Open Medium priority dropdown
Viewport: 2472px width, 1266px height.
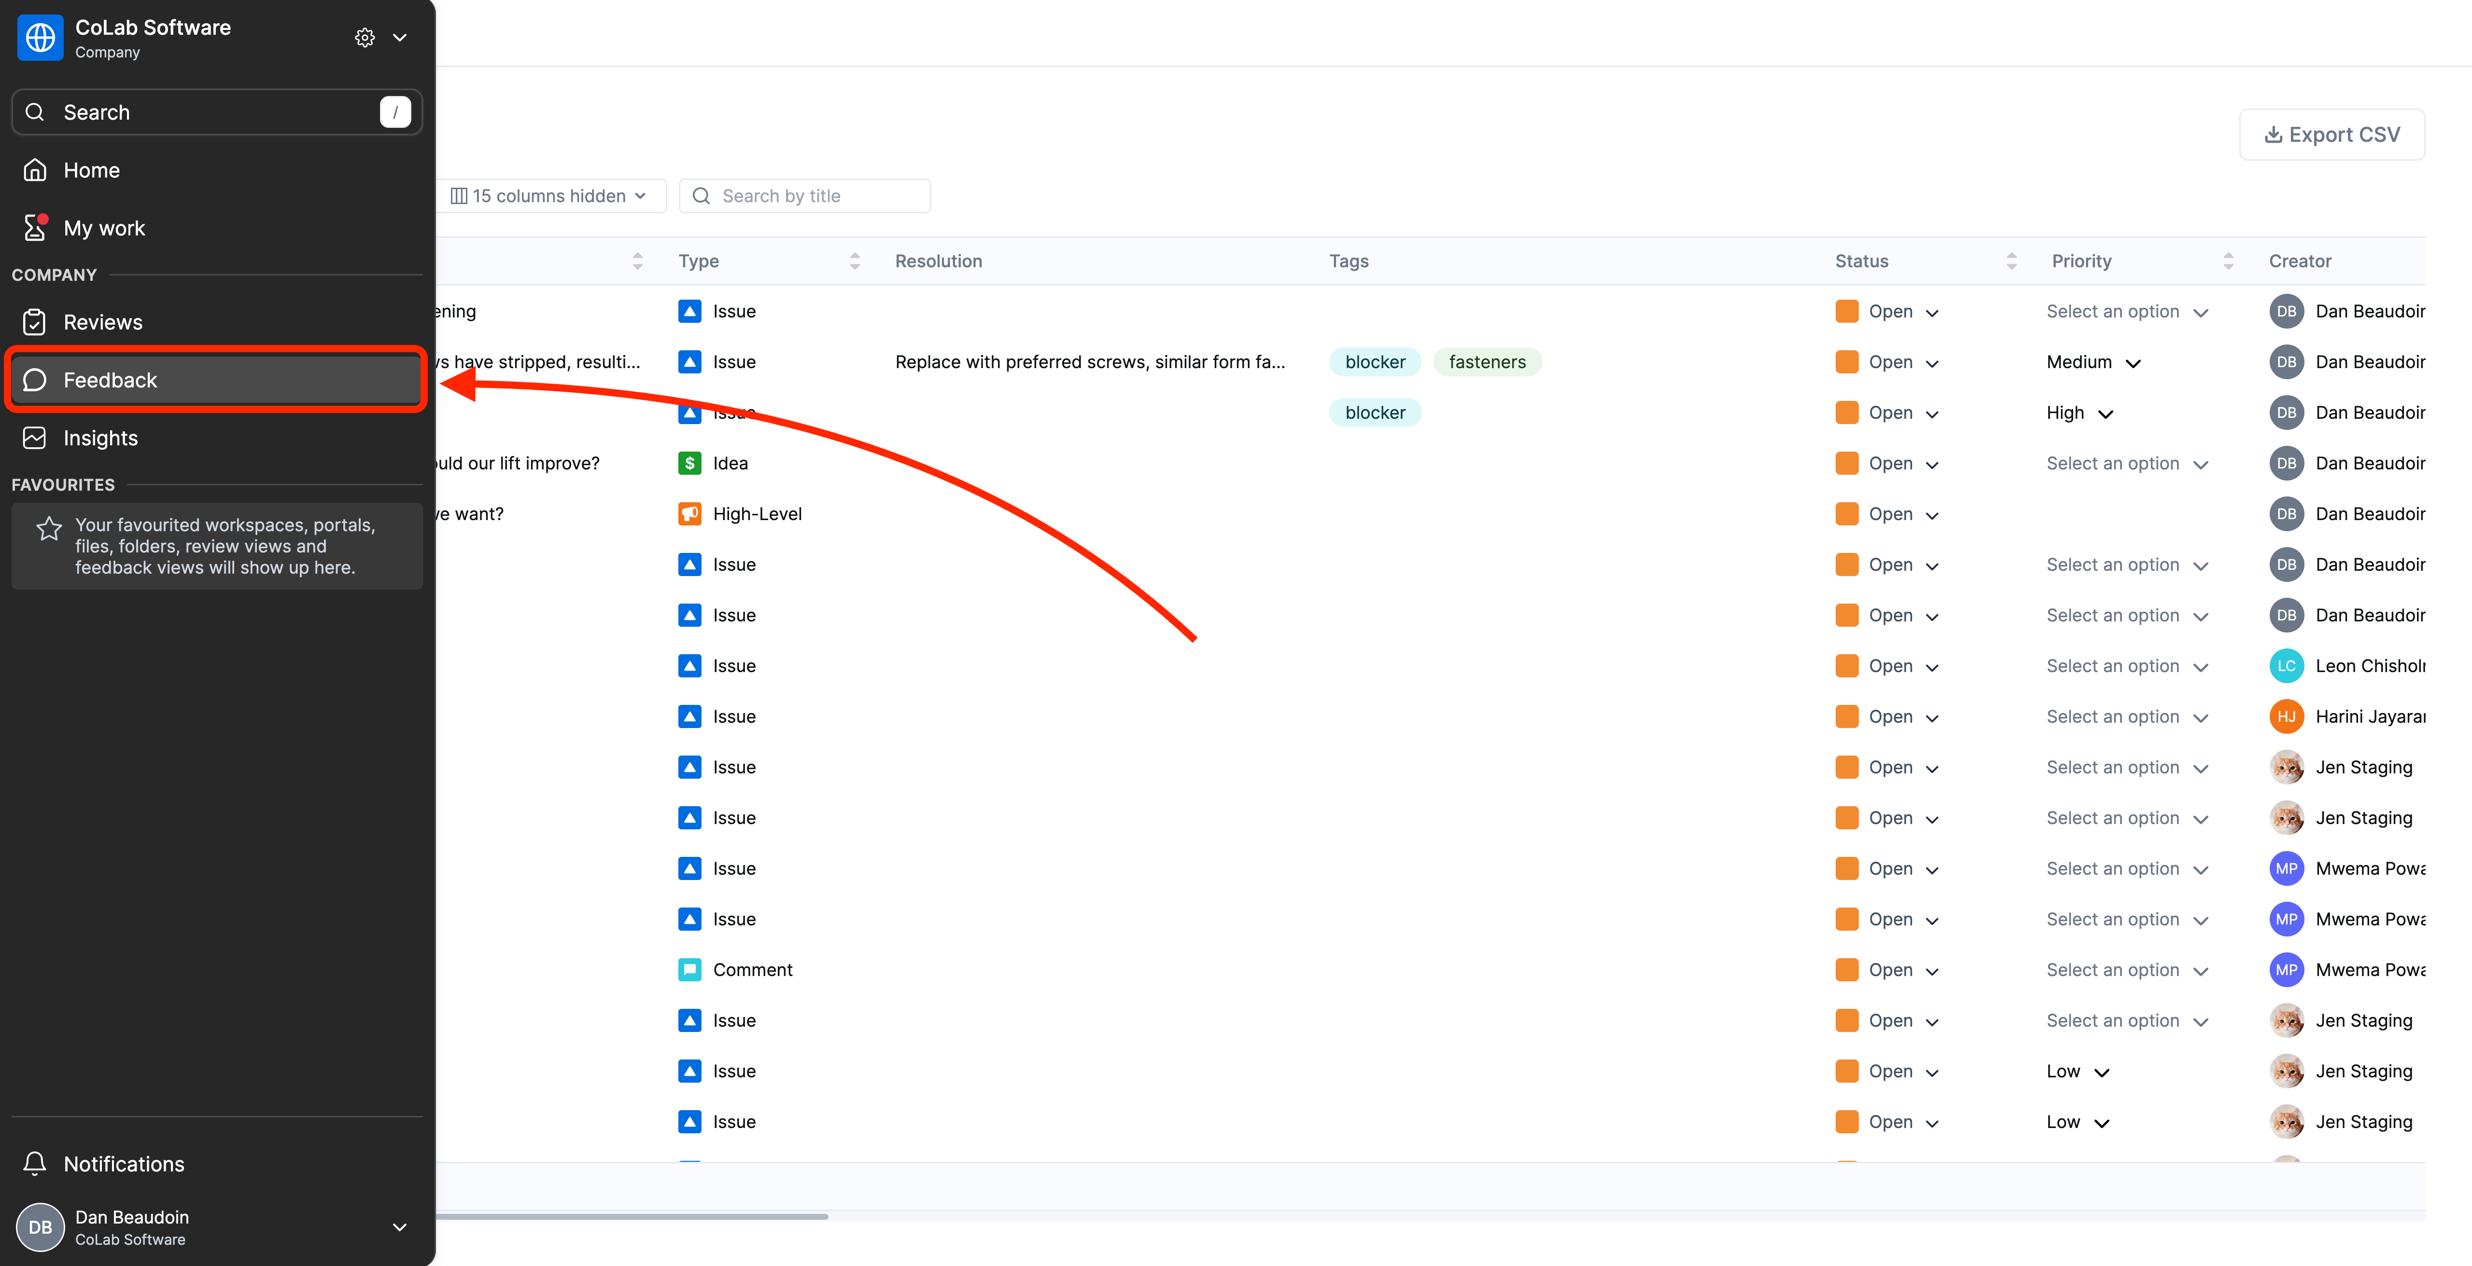coord(2094,362)
